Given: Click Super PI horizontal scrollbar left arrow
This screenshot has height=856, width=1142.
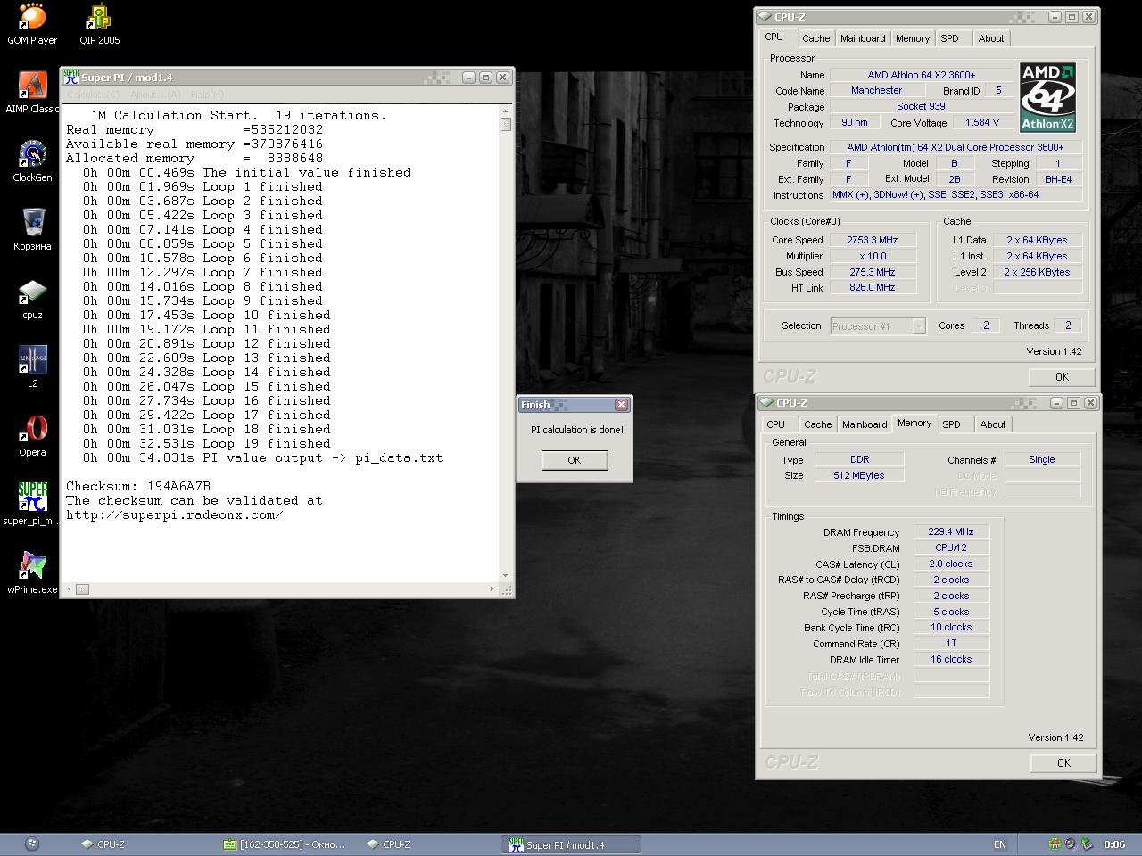Looking at the screenshot, I should point(68,588).
